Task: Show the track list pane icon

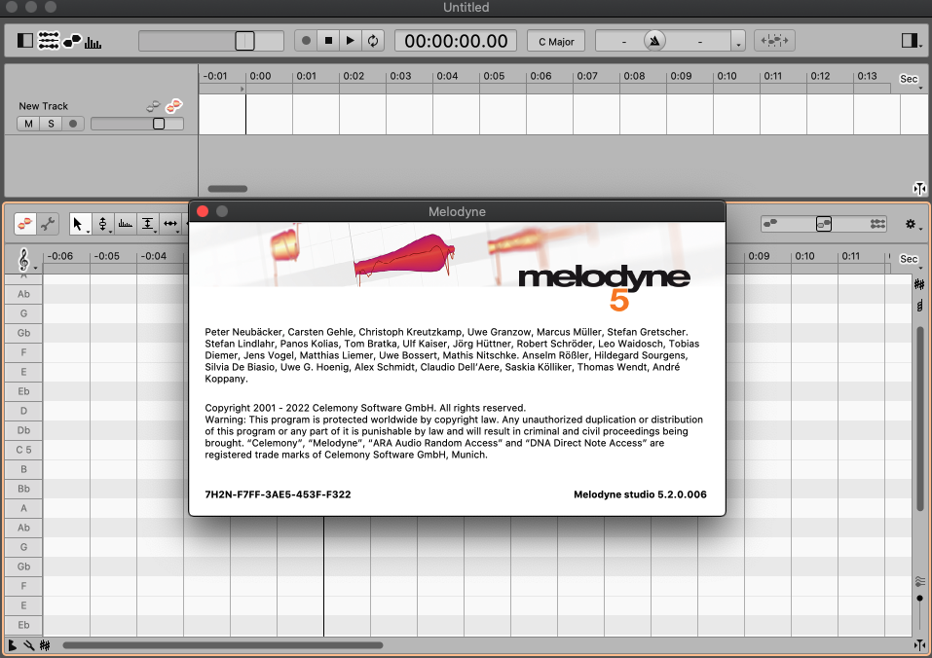Action: [48, 40]
